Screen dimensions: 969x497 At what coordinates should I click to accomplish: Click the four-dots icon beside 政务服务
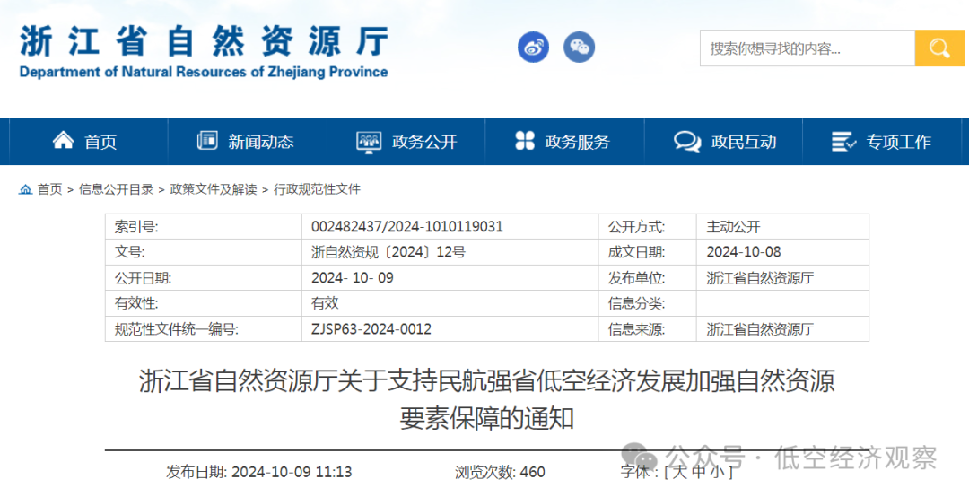tap(525, 141)
